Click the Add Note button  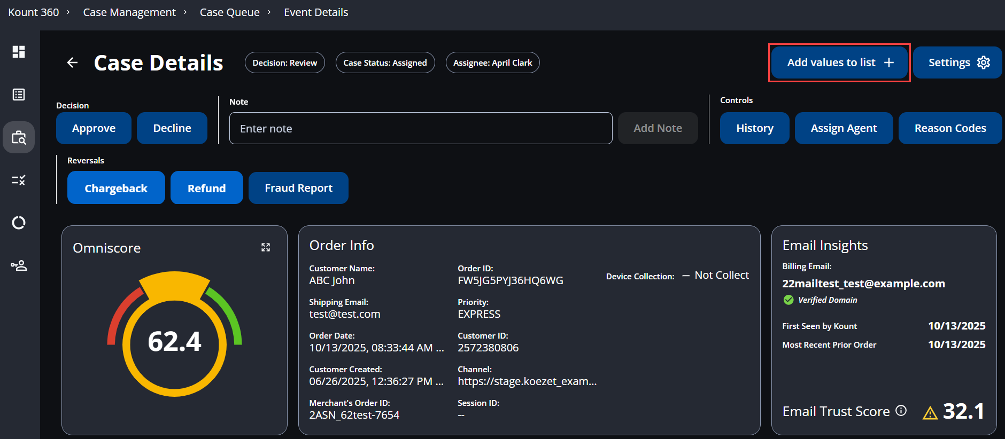[x=658, y=128]
